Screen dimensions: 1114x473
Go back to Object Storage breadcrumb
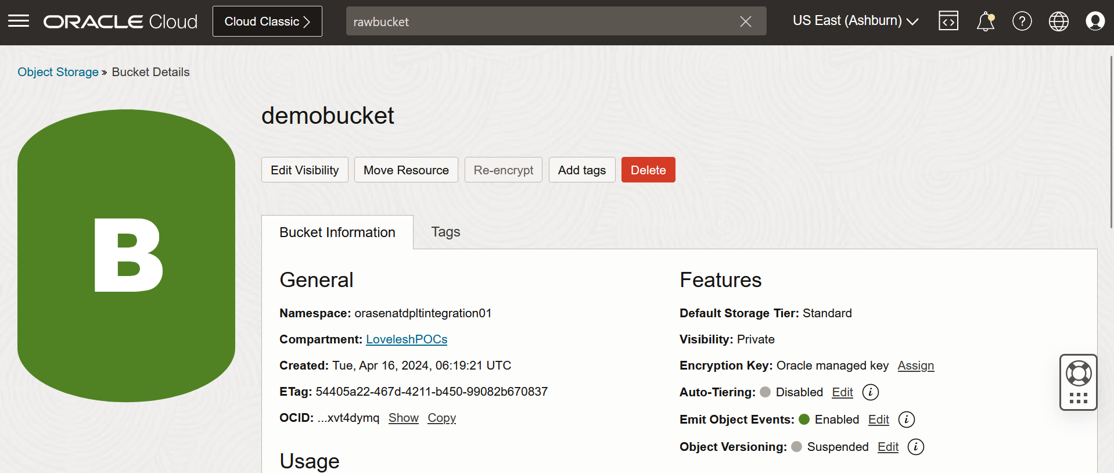[58, 72]
